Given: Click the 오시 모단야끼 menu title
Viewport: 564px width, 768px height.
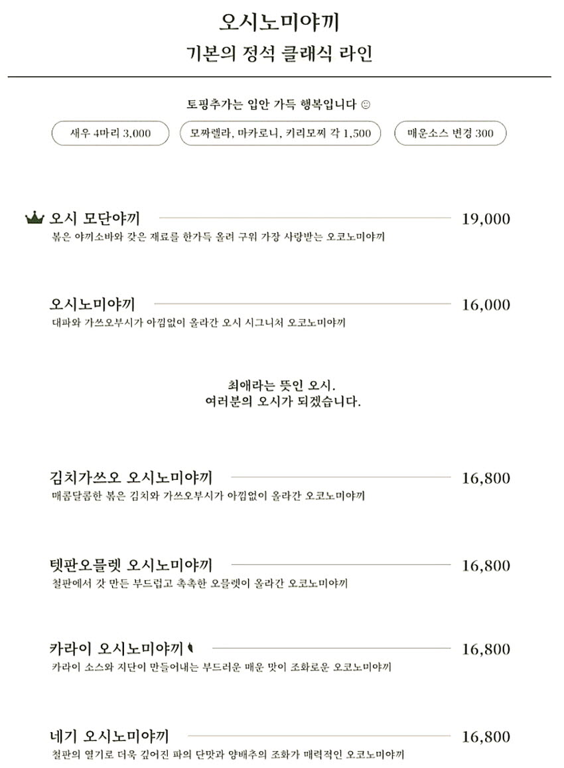Looking at the screenshot, I should click(x=94, y=218).
